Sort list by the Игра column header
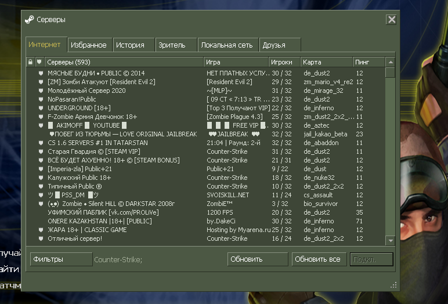This screenshot has height=304, width=448. tap(236, 62)
